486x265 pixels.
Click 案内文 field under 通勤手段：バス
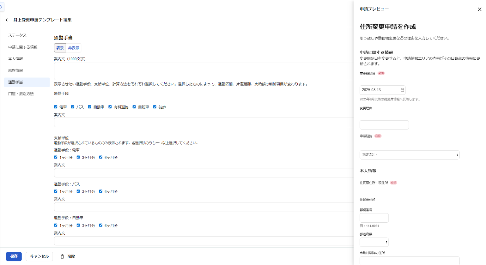pos(204,207)
